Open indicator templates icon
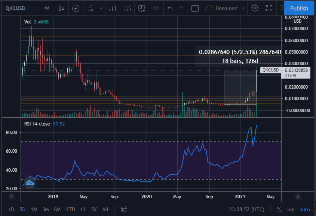 point(127,9)
